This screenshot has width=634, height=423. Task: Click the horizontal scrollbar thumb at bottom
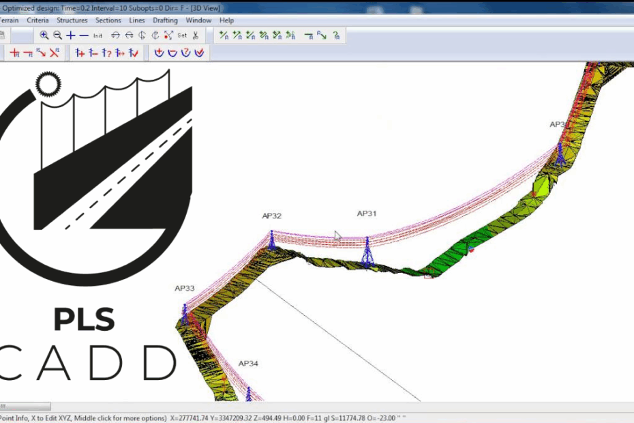[25, 407]
